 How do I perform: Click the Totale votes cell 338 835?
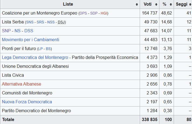point(149,119)
